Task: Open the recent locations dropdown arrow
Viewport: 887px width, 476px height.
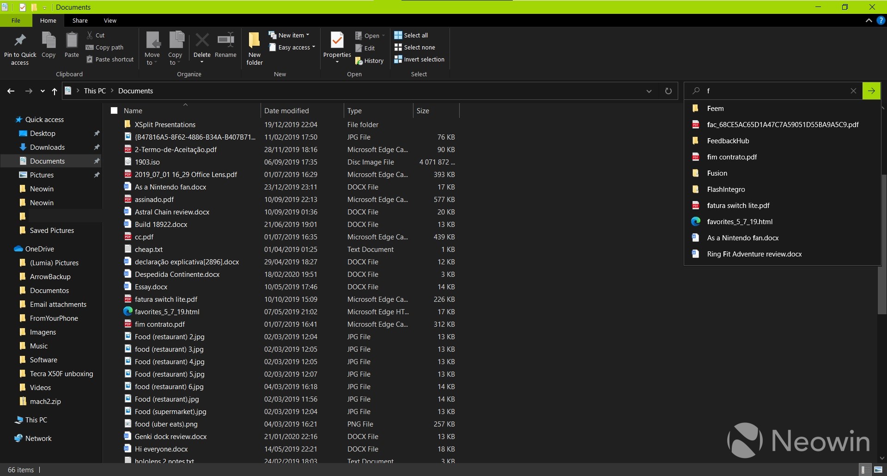Action: tap(43, 91)
